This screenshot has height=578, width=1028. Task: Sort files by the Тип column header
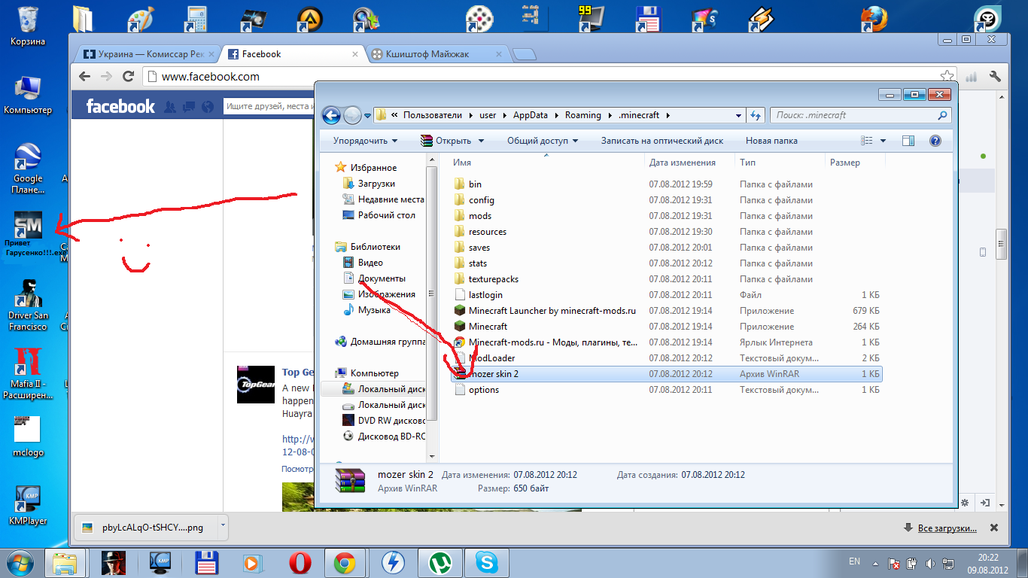pyautogui.click(x=780, y=163)
